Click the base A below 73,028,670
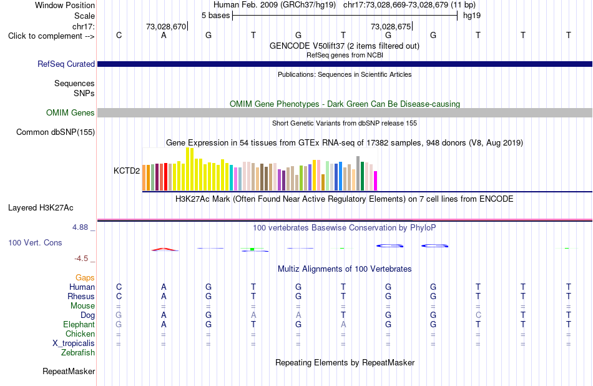 (x=164, y=35)
